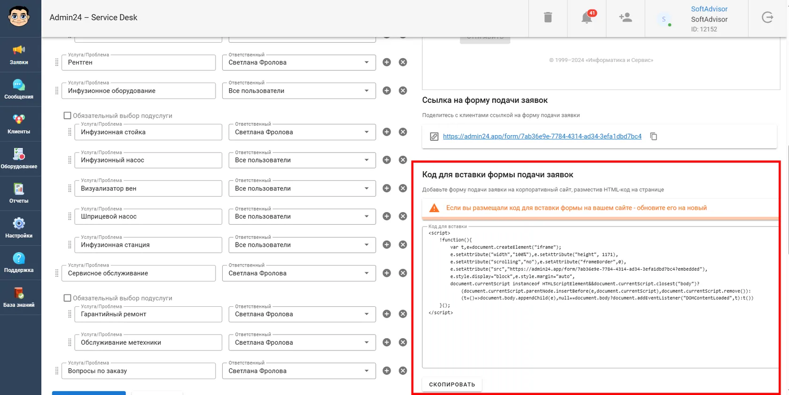Grab the drag handle of Рентген row
This screenshot has width=789, height=395.
(x=57, y=62)
